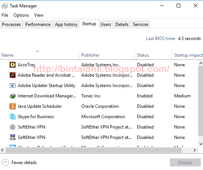203x170 pixels.
Task: Click Microsoft Corporation publisher for Skype
Action: [103, 117]
